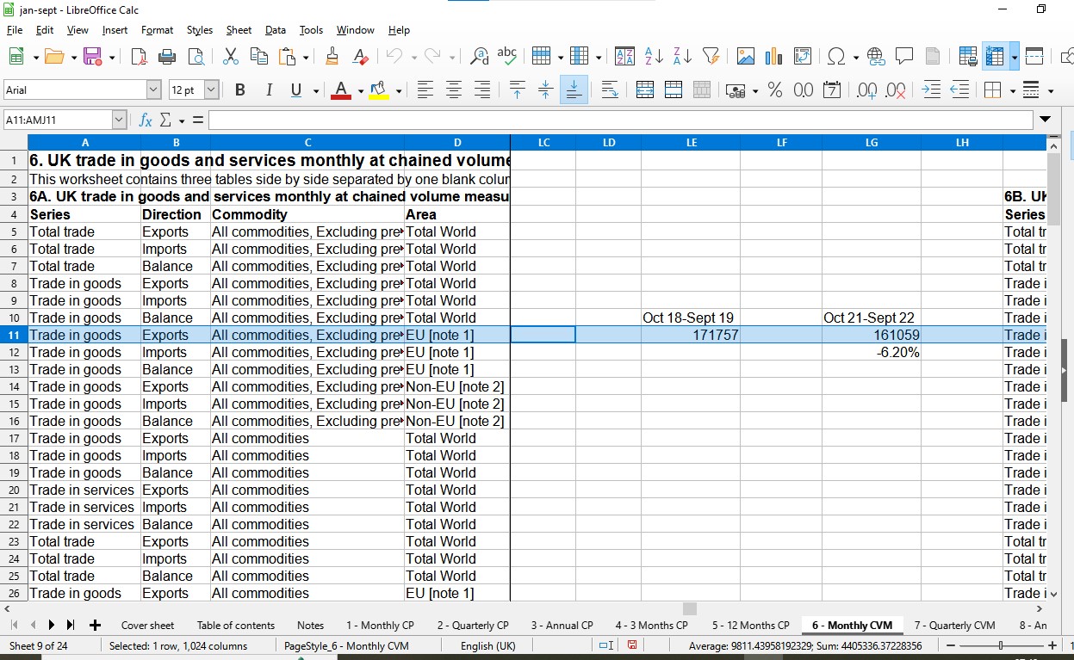Toggle Italic formatting
This screenshot has width=1074, height=660.
tap(269, 89)
